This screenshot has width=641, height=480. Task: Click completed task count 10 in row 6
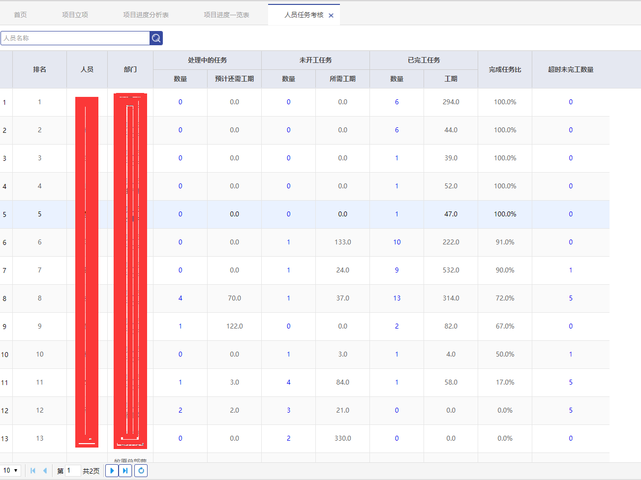pos(397,242)
